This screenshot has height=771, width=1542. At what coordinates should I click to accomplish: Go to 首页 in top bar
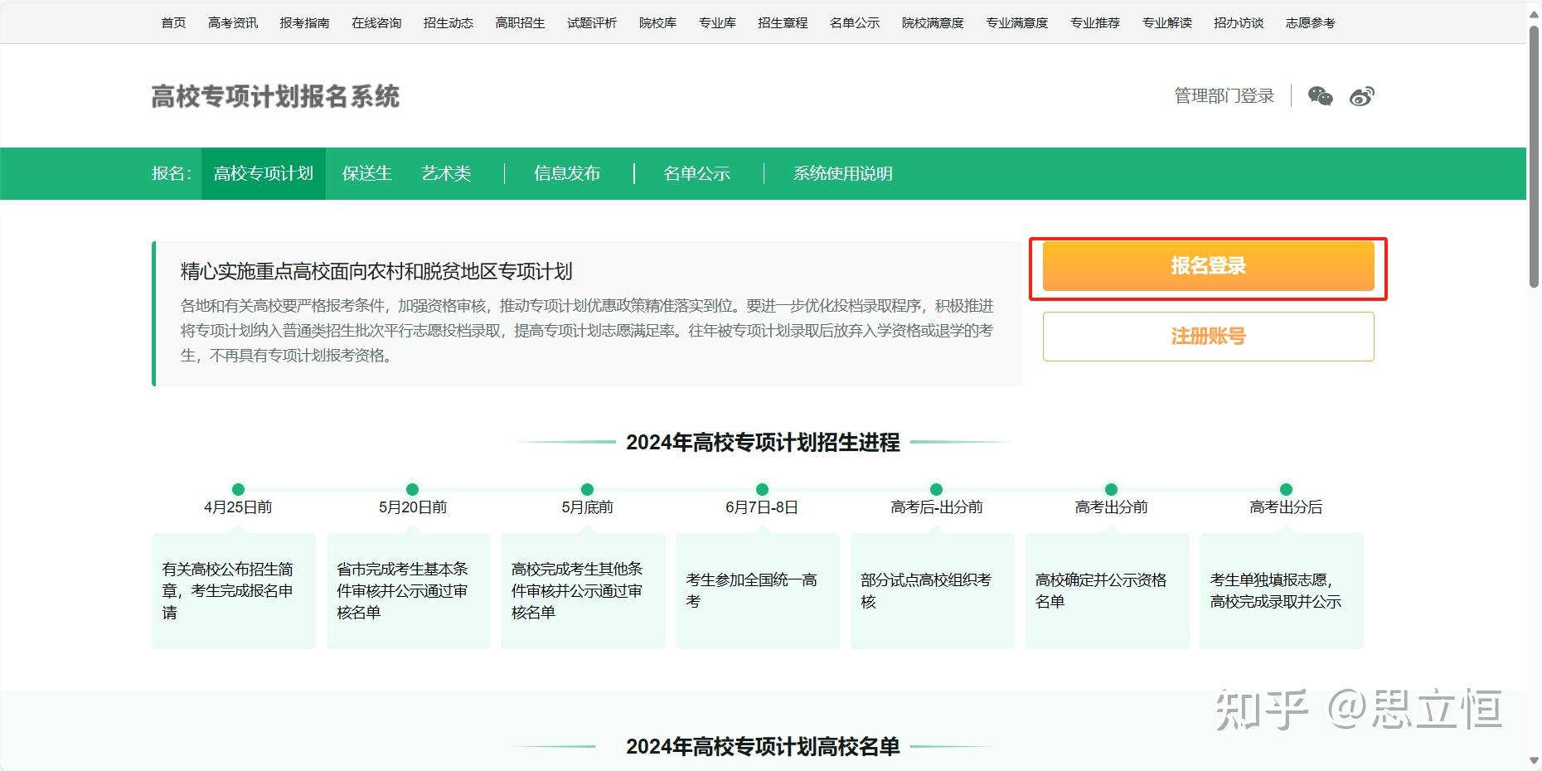click(x=173, y=22)
